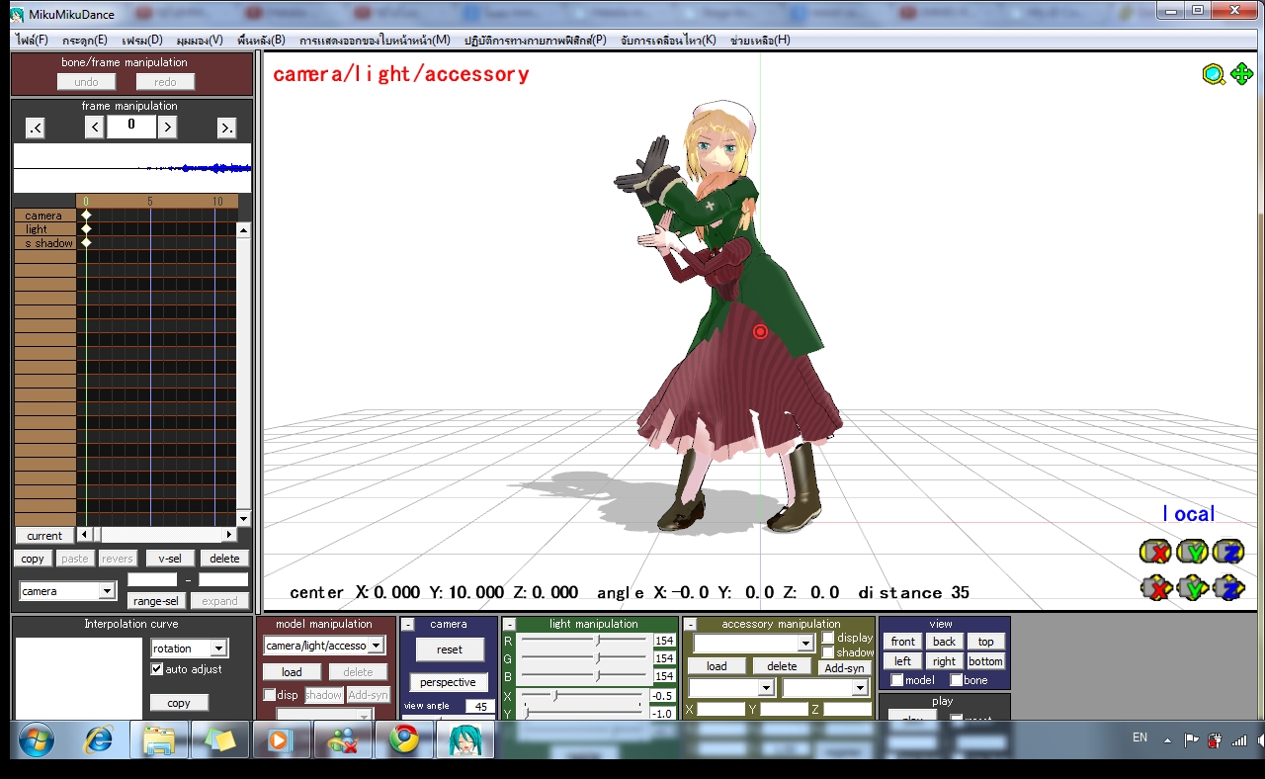Collapse the camera panel with minus button

coord(408,625)
